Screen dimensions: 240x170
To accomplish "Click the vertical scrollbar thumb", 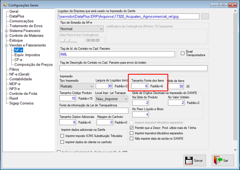I will pos(235,76).
